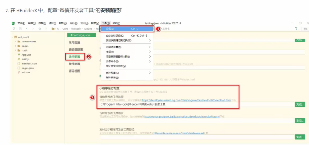Open the 选择(S) menu
Screen dimensions: 309x145
42,23
